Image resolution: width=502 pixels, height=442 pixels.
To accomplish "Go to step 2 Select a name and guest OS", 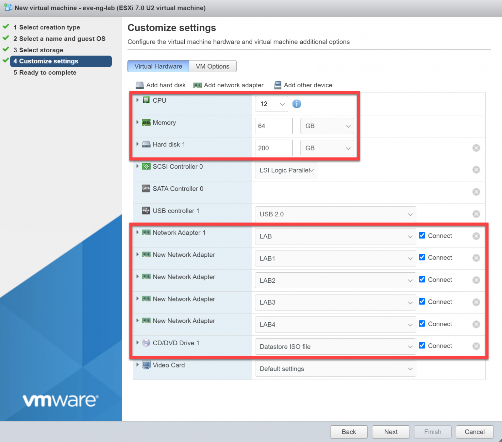I will click(x=59, y=39).
